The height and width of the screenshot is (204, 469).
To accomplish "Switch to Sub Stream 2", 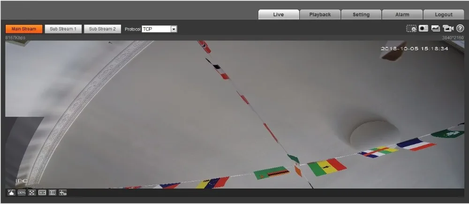I will pos(102,29).
